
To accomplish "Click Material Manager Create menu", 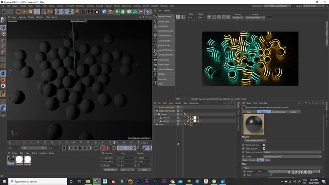I will pos(14,153).
